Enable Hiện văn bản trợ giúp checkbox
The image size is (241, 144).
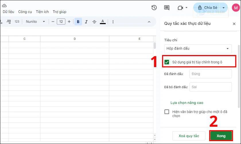click(x=167, y=111)
